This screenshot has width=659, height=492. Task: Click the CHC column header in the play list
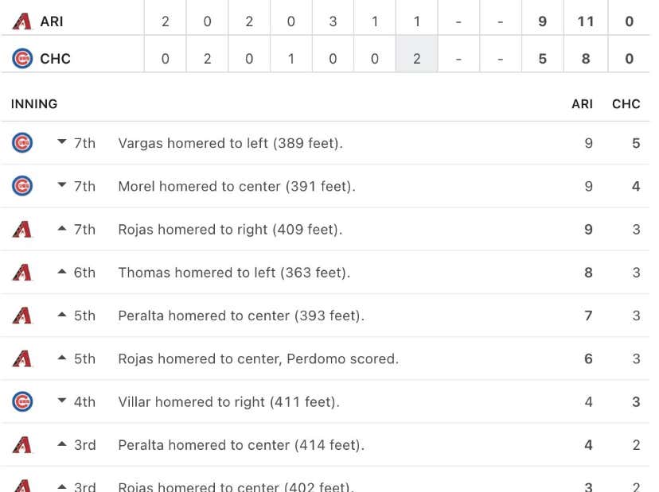pos(626,103)
